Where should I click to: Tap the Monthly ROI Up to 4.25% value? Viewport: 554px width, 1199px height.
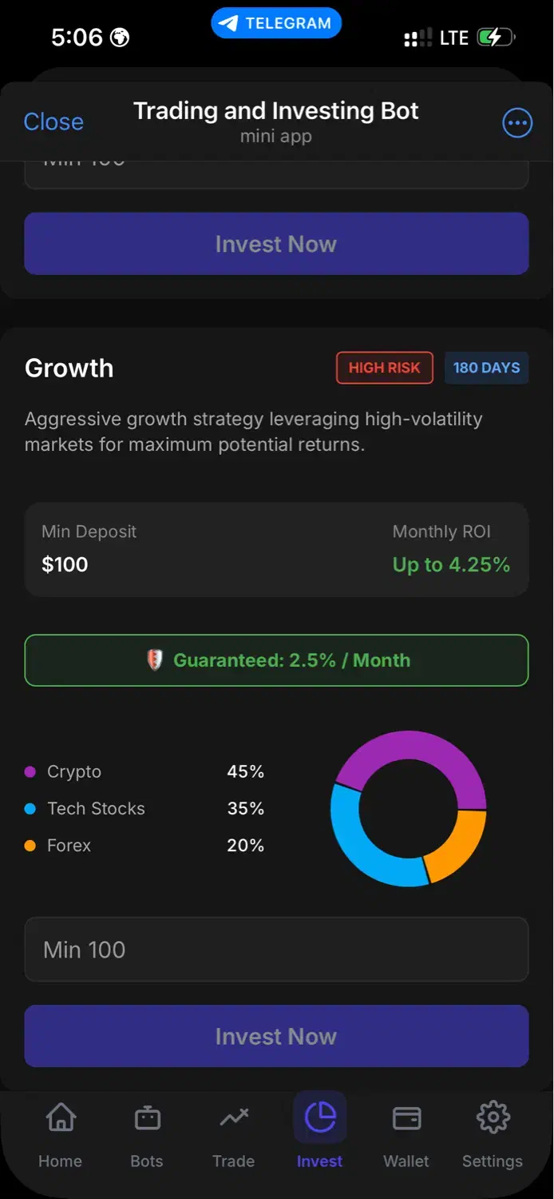click(x=451, y=564)
